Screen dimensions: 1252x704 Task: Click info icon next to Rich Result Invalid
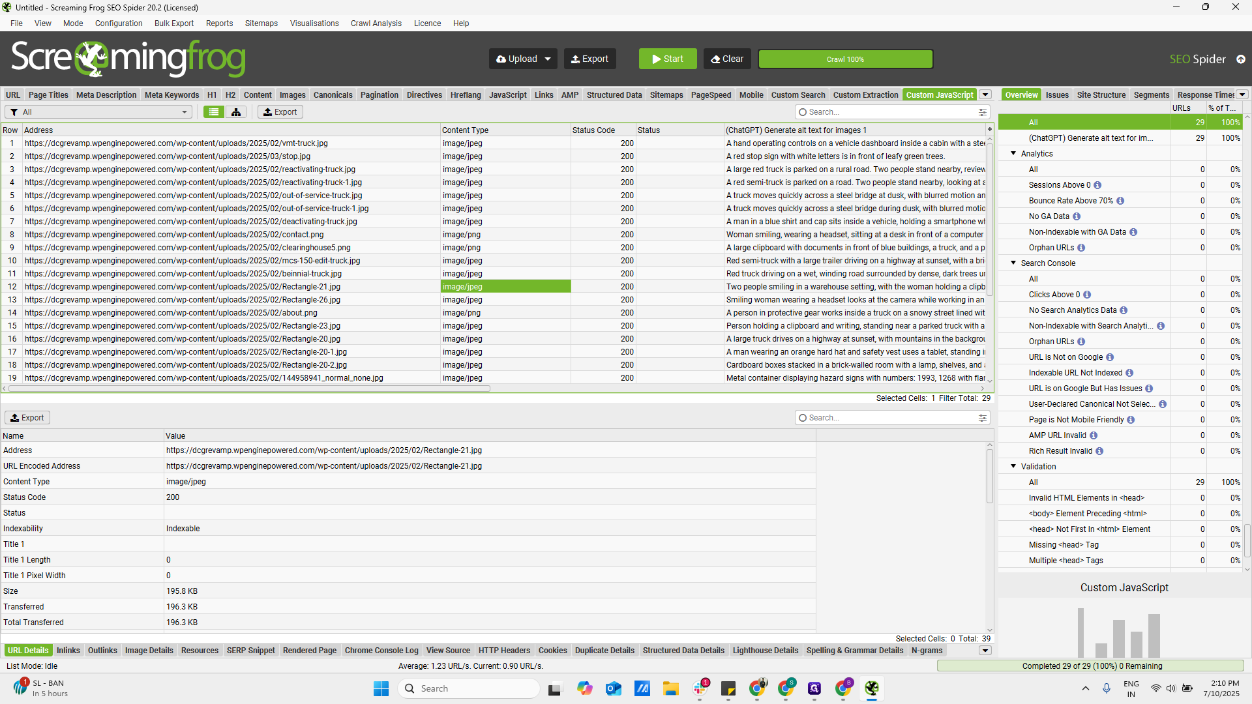pos(1099,451)
